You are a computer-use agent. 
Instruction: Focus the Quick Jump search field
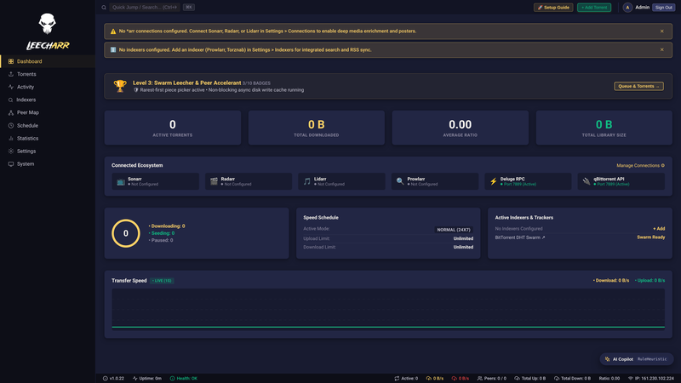[x=145, y=8]
